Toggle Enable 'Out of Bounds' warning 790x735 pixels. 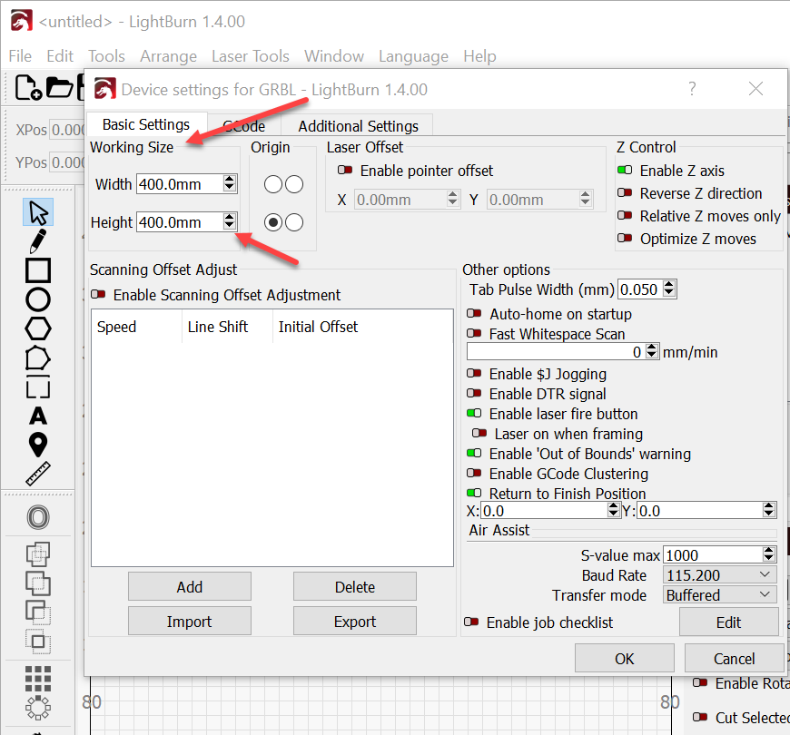474,454
